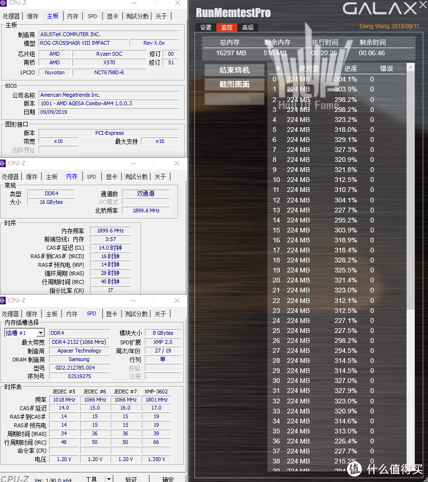Open 内存 tab in bottom CPU-Z window
Image resolution: width=428 pixels, height=482 pixels.
pyautogui.click(x=71, y=314)
